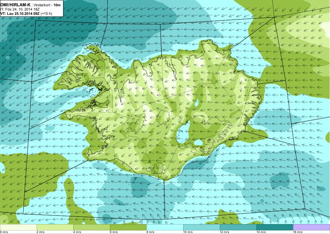Viewport: 330px width, 234px height.
Task: Click the light green 2–4 m/s legend swatch
Action: (55, 227)
